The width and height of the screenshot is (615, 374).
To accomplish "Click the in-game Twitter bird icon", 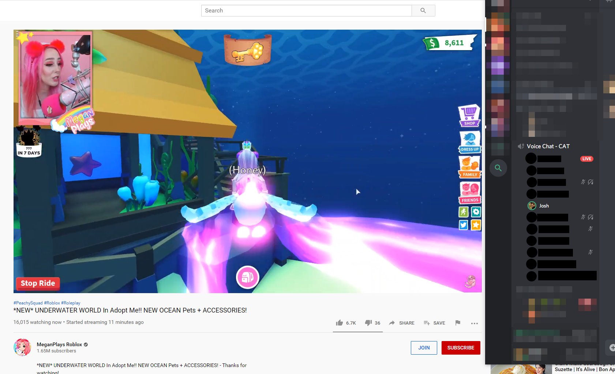I will tap(464, 225).
